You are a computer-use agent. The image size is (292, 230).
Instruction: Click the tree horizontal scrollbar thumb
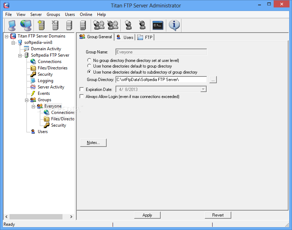pos(36,217)
